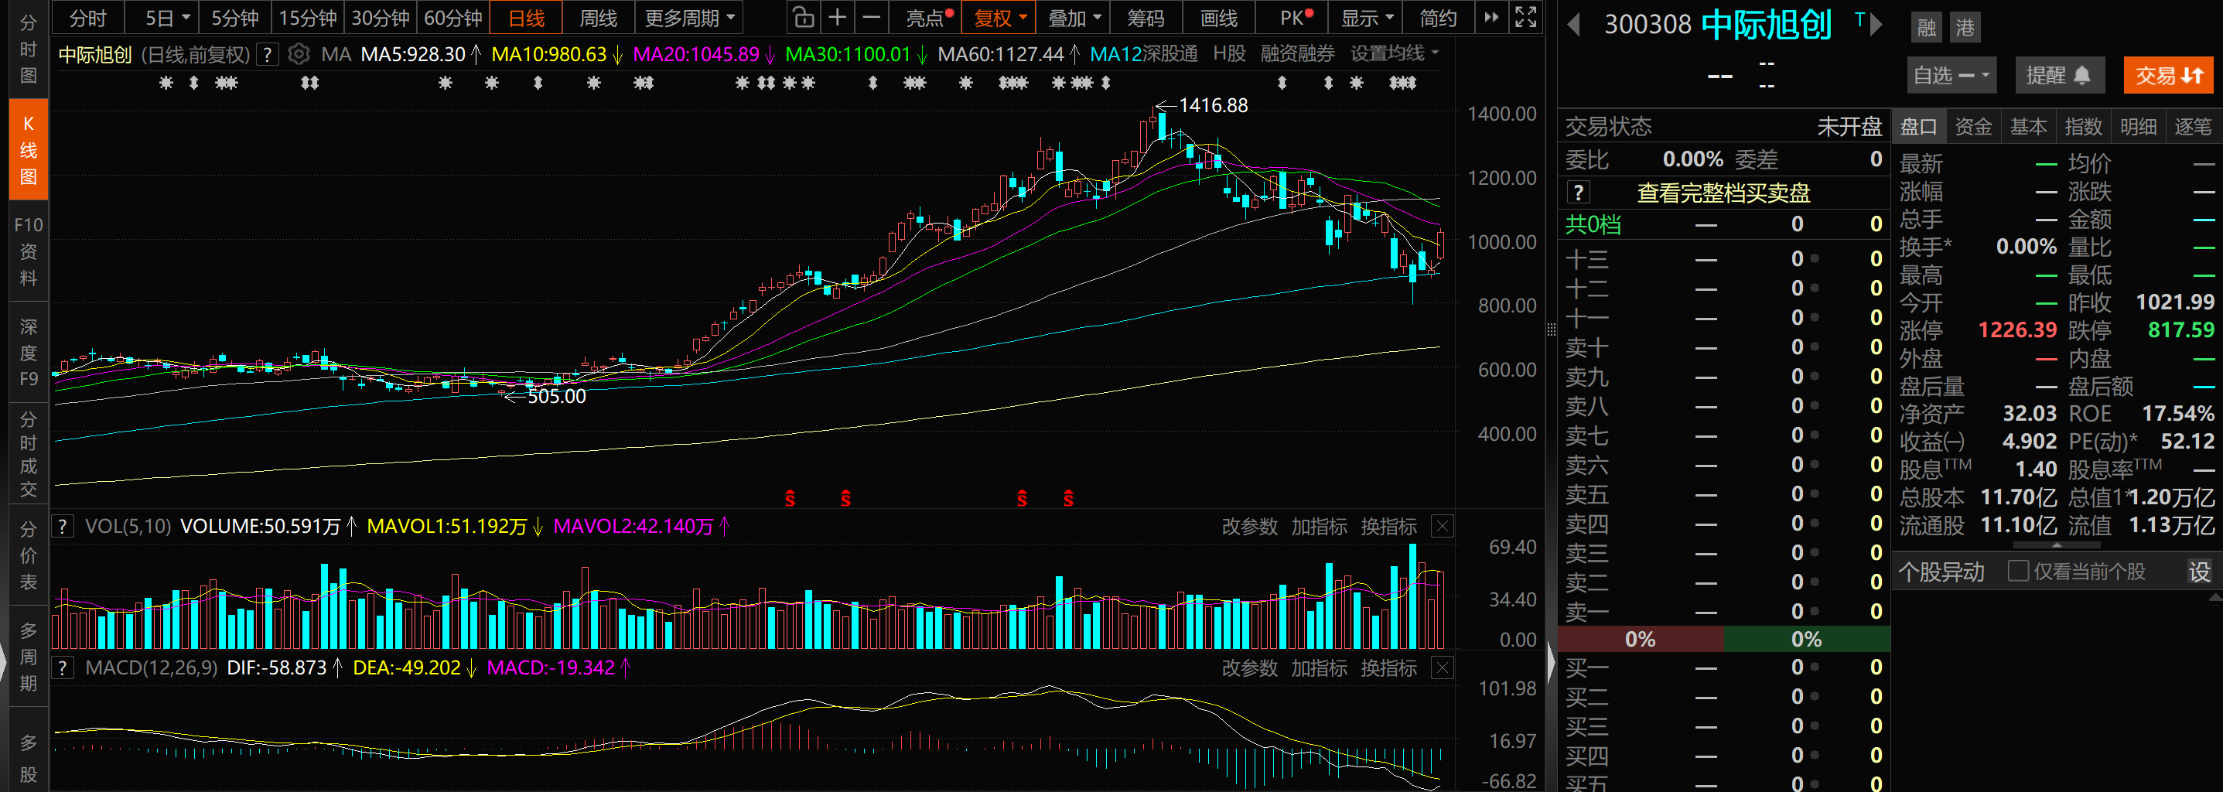This screenshot has height=792, width=2223.
Task: Click the previous stock left arrow
Action: click(x=1574, y=24)
